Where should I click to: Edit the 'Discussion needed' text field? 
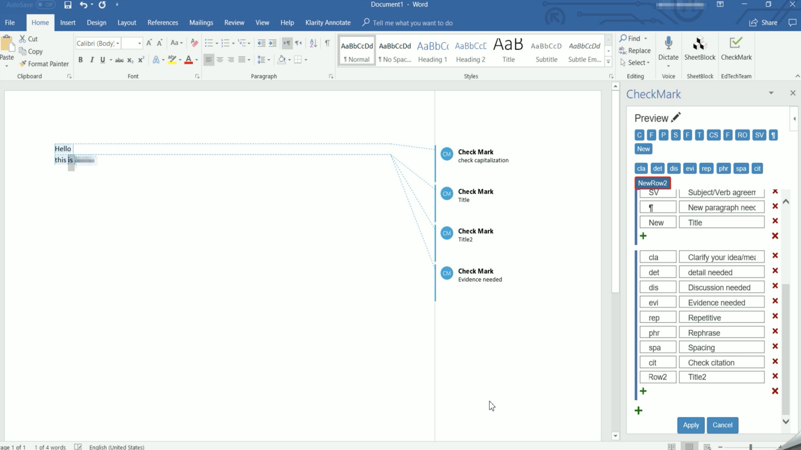click(x=722, y=288)
